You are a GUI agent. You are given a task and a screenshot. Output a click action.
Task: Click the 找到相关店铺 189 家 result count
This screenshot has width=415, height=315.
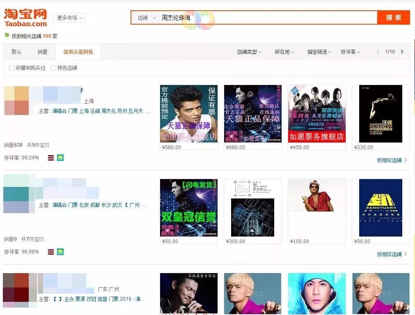pyautogui.click(x=34, y=36)
